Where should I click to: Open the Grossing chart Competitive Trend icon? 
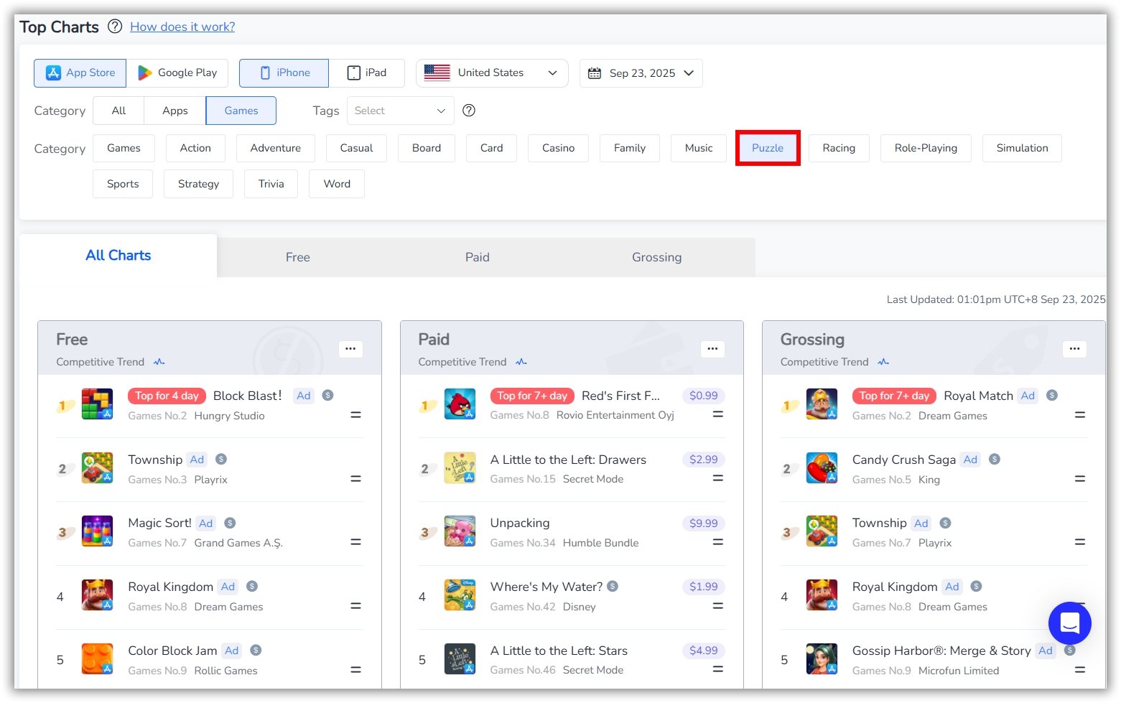pyautogui.click(x=883, y=362)
